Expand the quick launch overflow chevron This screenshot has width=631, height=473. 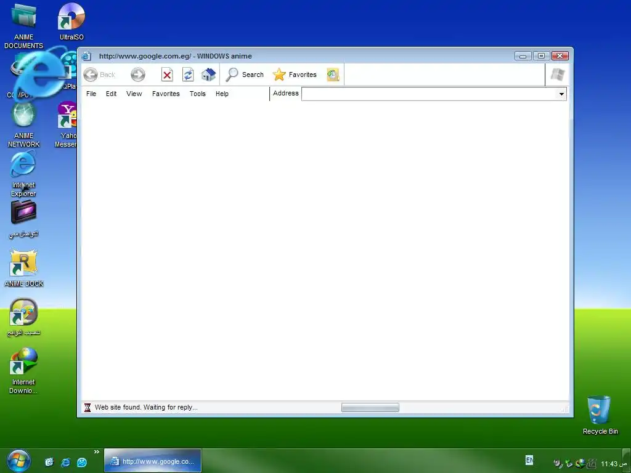97,451
